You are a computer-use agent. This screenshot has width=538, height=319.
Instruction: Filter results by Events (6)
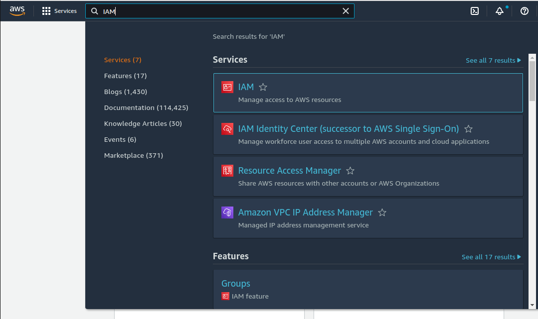(x=120, y=139)
